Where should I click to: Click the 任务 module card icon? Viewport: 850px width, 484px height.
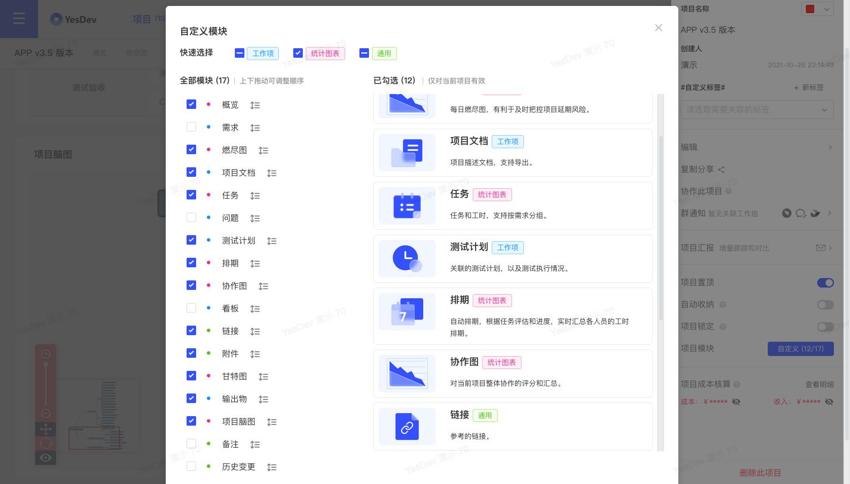407,205
